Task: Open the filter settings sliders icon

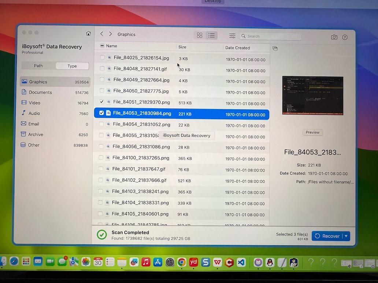Action: [232, 36]
